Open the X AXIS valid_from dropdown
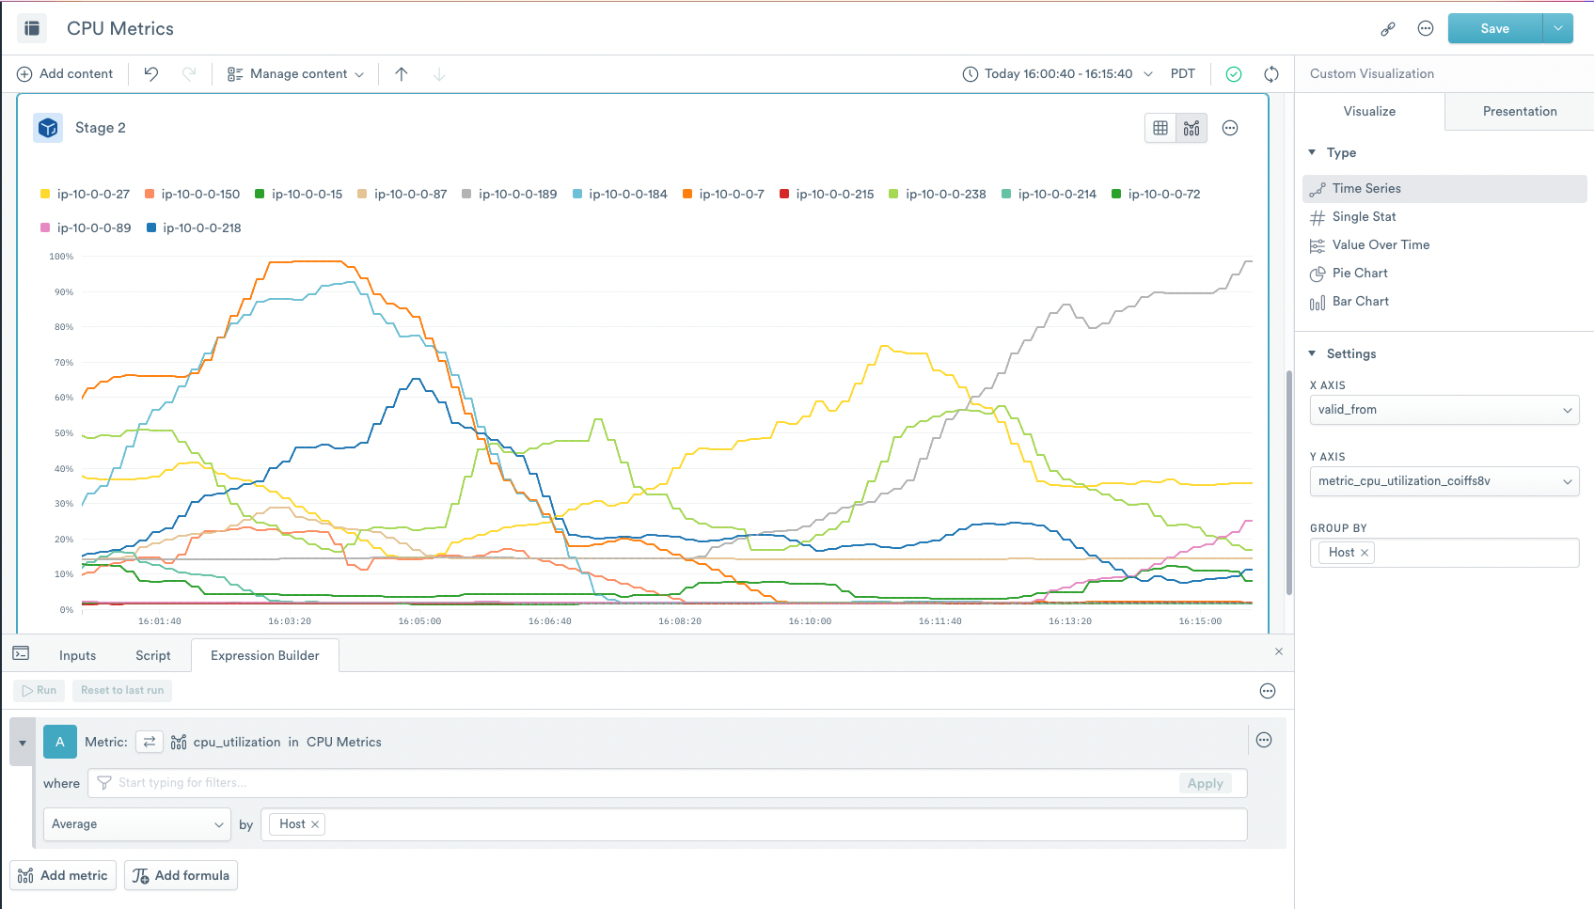1594x909 pixels. coord(1444,410)
